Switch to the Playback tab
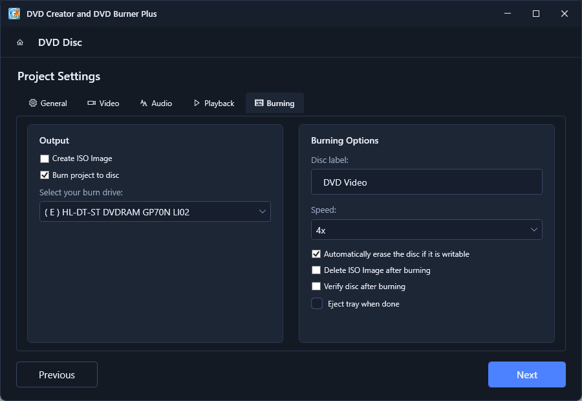Viewport: 582px width, 401px height. (214, 103)
